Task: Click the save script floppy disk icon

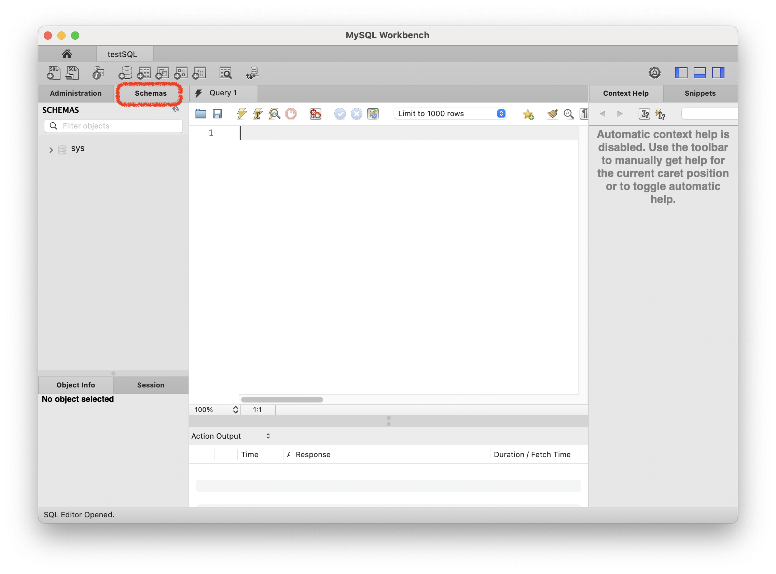Action: pyautogui.click(x=217, y=114)
